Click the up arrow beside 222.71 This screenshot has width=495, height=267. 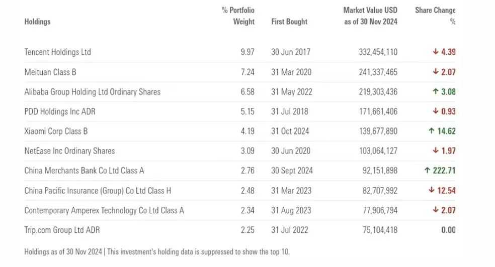coord(427,171)
